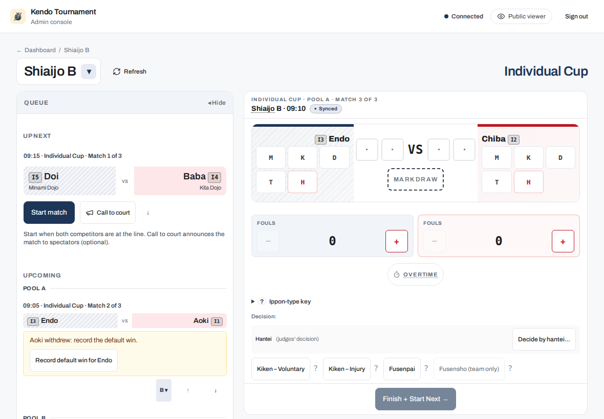The height and width of the screenshot is (419, 604).
Task: Move Doi vs Baba match down arrow
Action: [x=148, y=213]
